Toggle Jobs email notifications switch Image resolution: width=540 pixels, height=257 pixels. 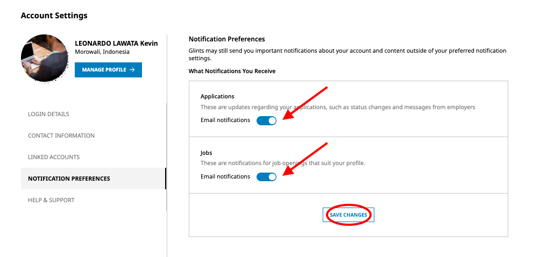pos(266,177)
